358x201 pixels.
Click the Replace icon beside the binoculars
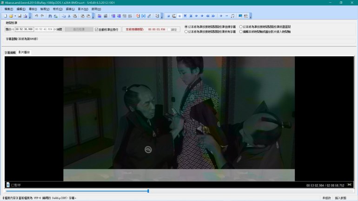pyautogui.click(x=56, y=16)
